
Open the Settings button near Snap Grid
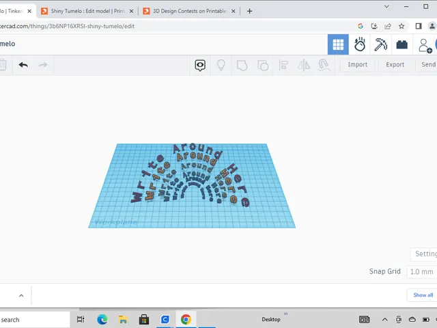[424, 254]
